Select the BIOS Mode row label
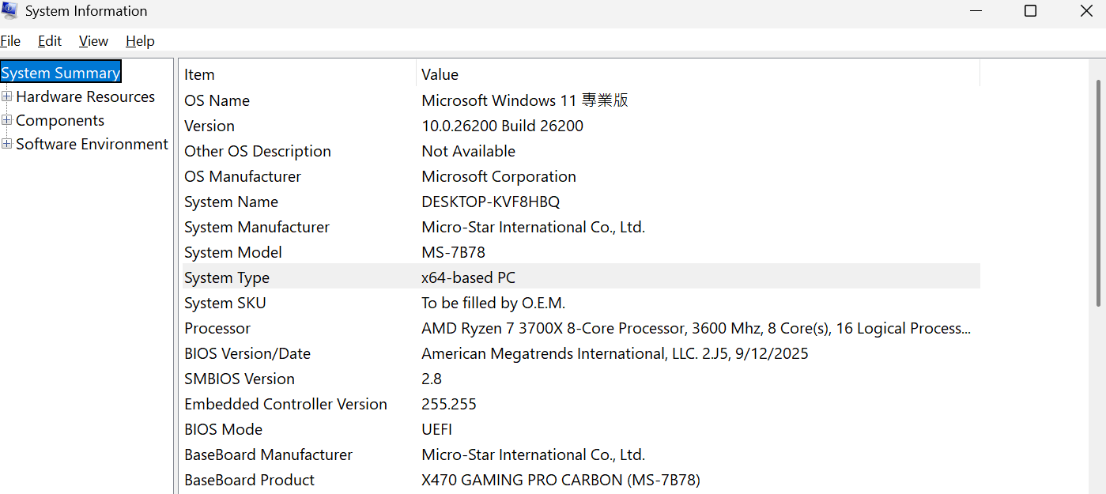This screenshot has height=494, width=1106. (224, 429)
